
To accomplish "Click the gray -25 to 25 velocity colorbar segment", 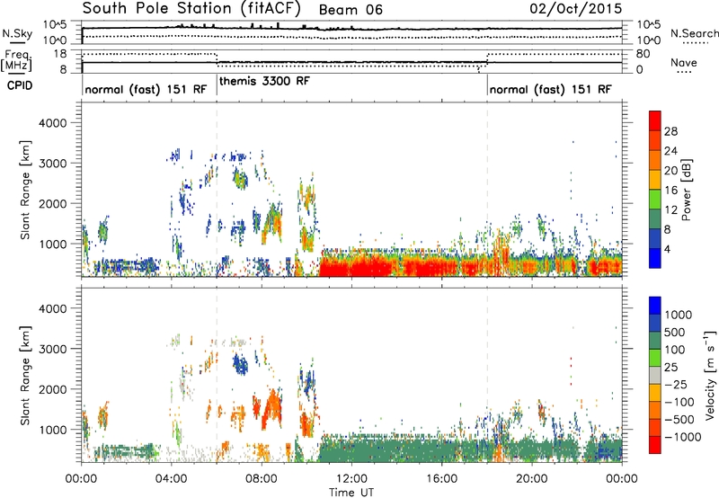I will (655, 375).
